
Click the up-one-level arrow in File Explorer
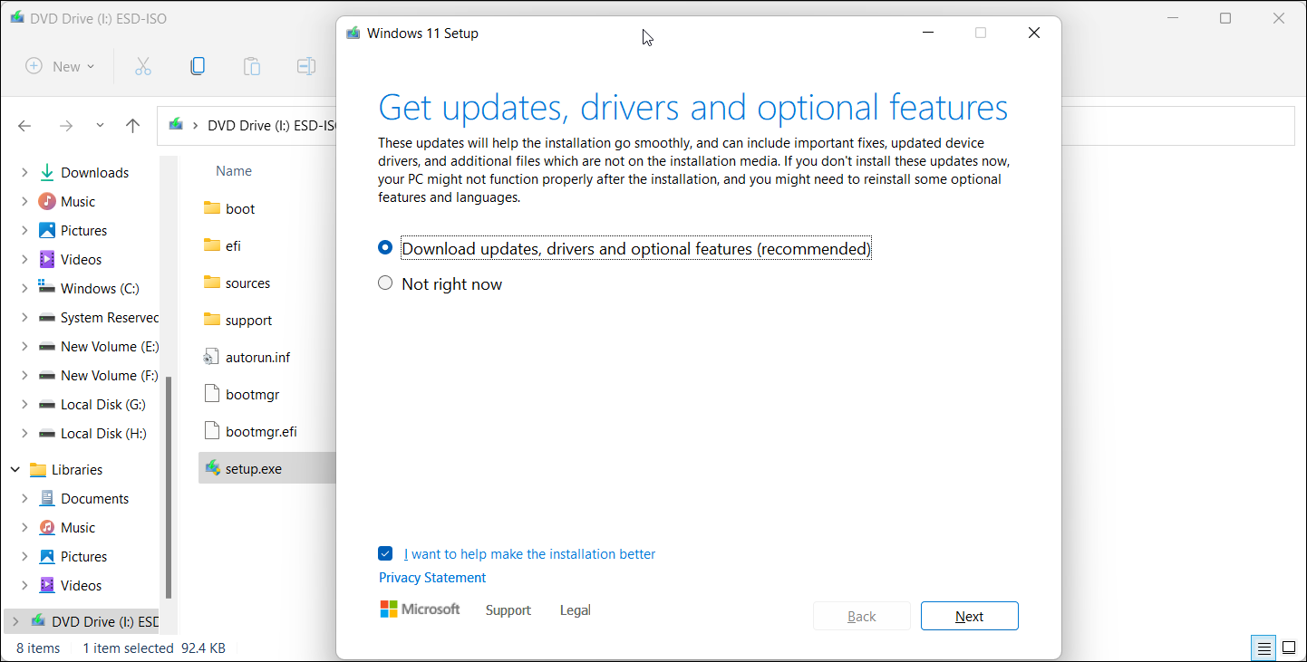pyautogui.click(x=132, y=126)
